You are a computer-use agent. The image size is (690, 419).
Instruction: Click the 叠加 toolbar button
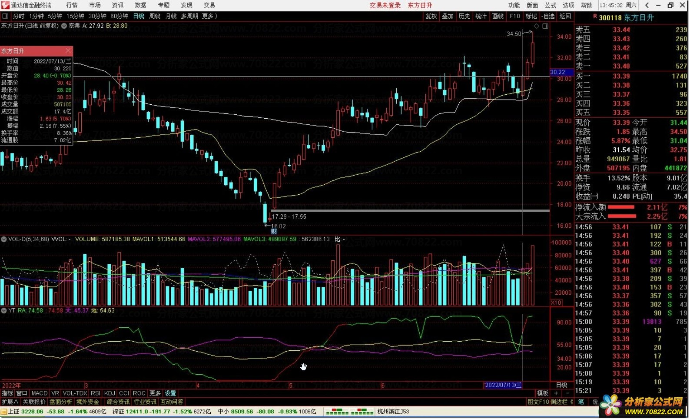448,16
